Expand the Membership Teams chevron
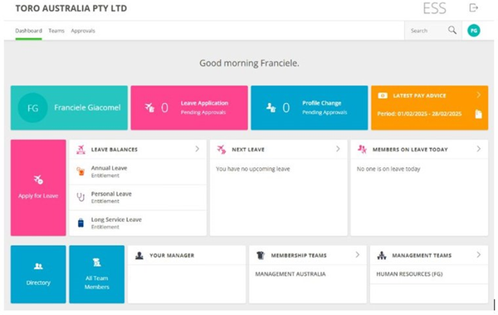The image size is (498, 315). pyautogui.click(x=357, y=254)
